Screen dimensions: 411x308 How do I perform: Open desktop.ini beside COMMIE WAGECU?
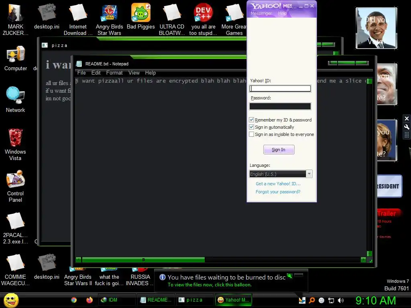47,267
